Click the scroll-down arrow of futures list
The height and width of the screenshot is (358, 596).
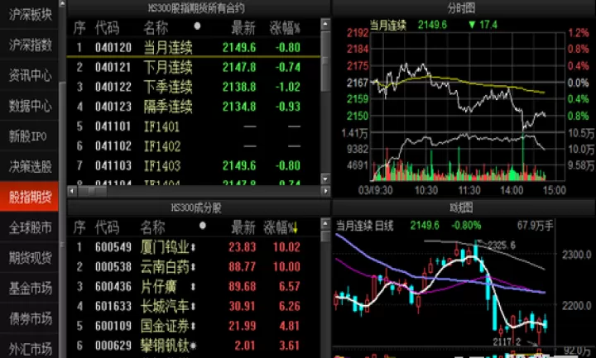click(x=325, y=178)
